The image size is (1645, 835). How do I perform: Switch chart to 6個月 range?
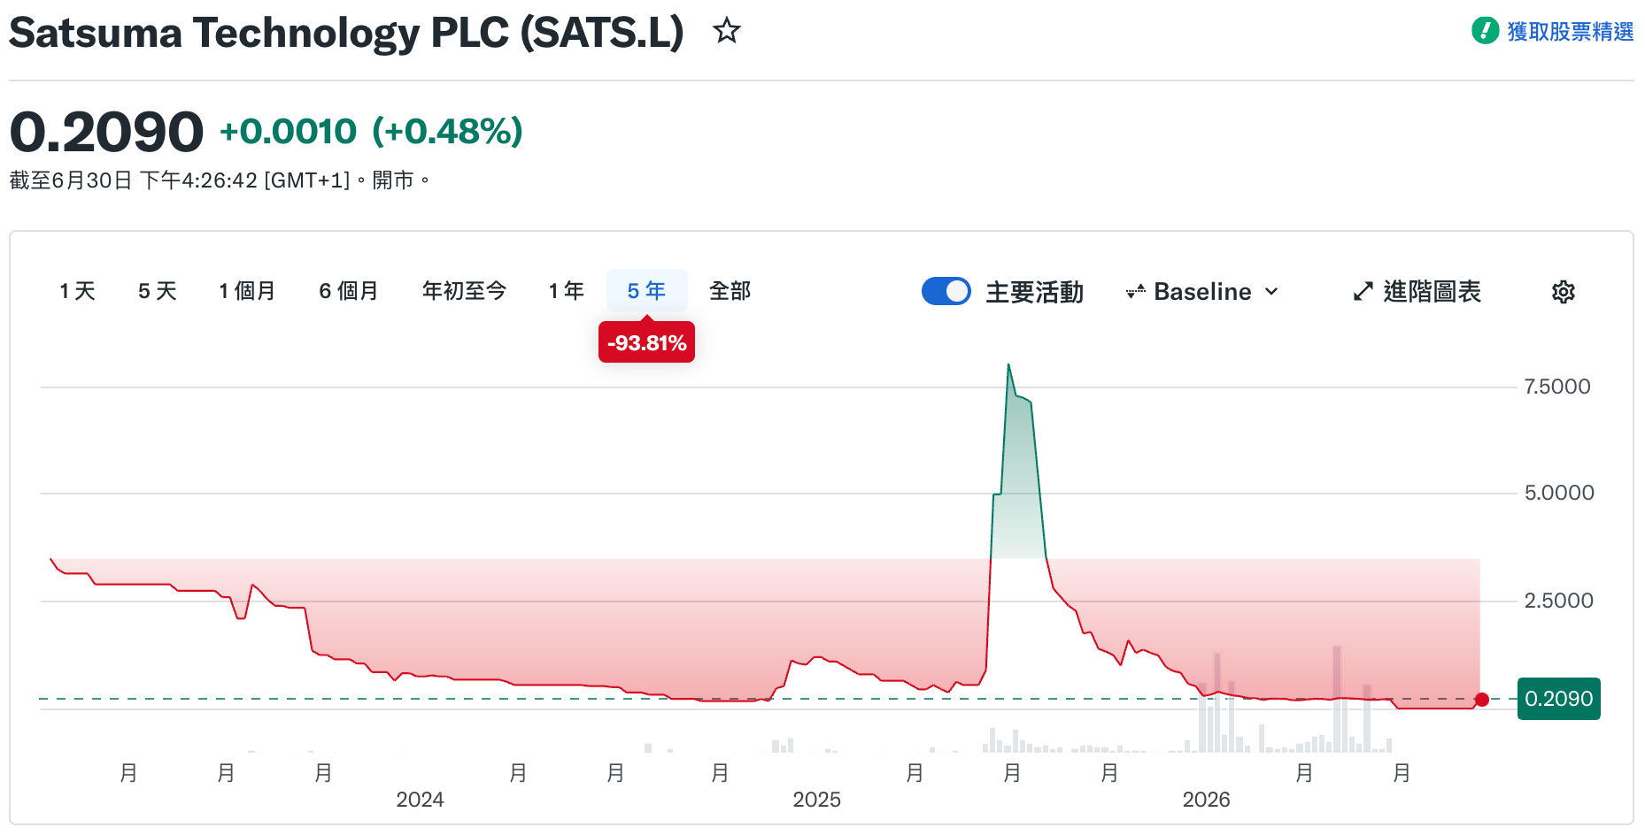click(x=349, y=291)
